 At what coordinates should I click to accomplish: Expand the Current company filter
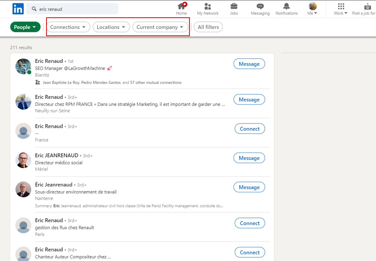[x=160, y=27]
